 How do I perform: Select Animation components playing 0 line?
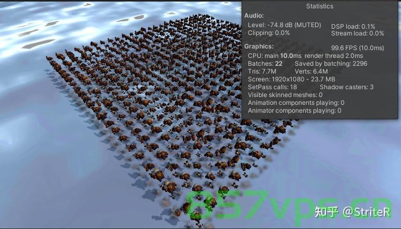pos(296,103)
